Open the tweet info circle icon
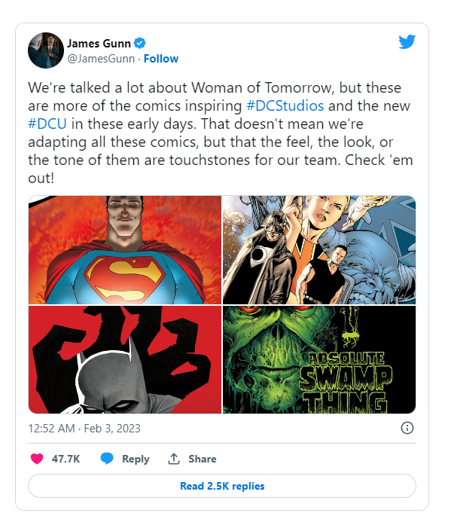Image resolution: width=454 pixels, height=522 pixels. pos(407,428)
